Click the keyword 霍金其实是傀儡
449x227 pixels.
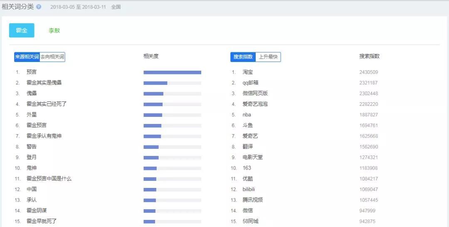(44, 83)
